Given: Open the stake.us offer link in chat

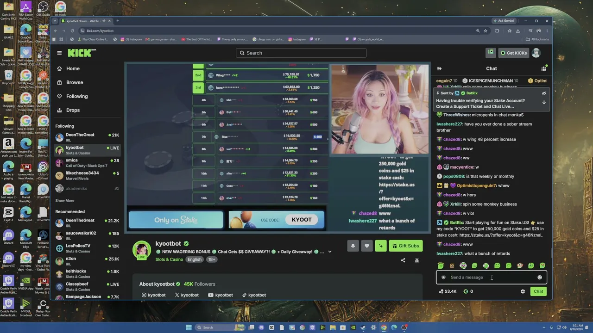Looking at the screenshot, I should click(x=501, y=235).
